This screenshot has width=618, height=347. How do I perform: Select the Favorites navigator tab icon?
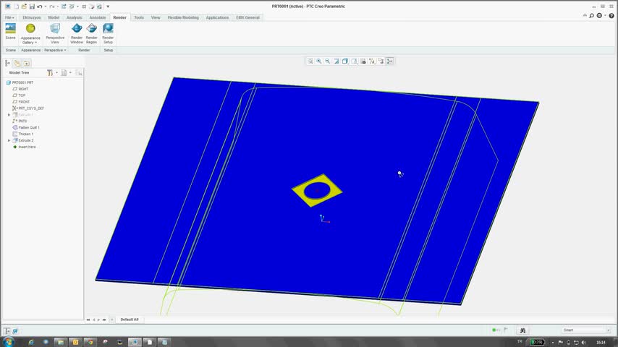pos(26,63)
